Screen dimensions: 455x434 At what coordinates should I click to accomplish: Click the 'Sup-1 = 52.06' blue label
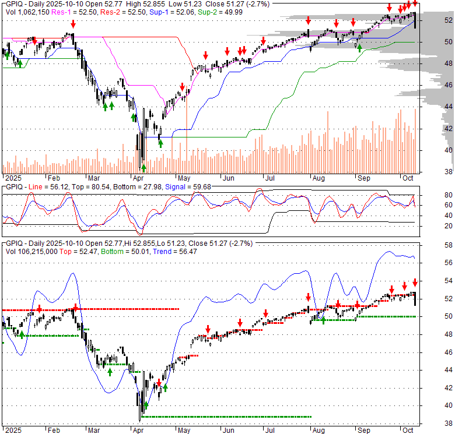172,12
